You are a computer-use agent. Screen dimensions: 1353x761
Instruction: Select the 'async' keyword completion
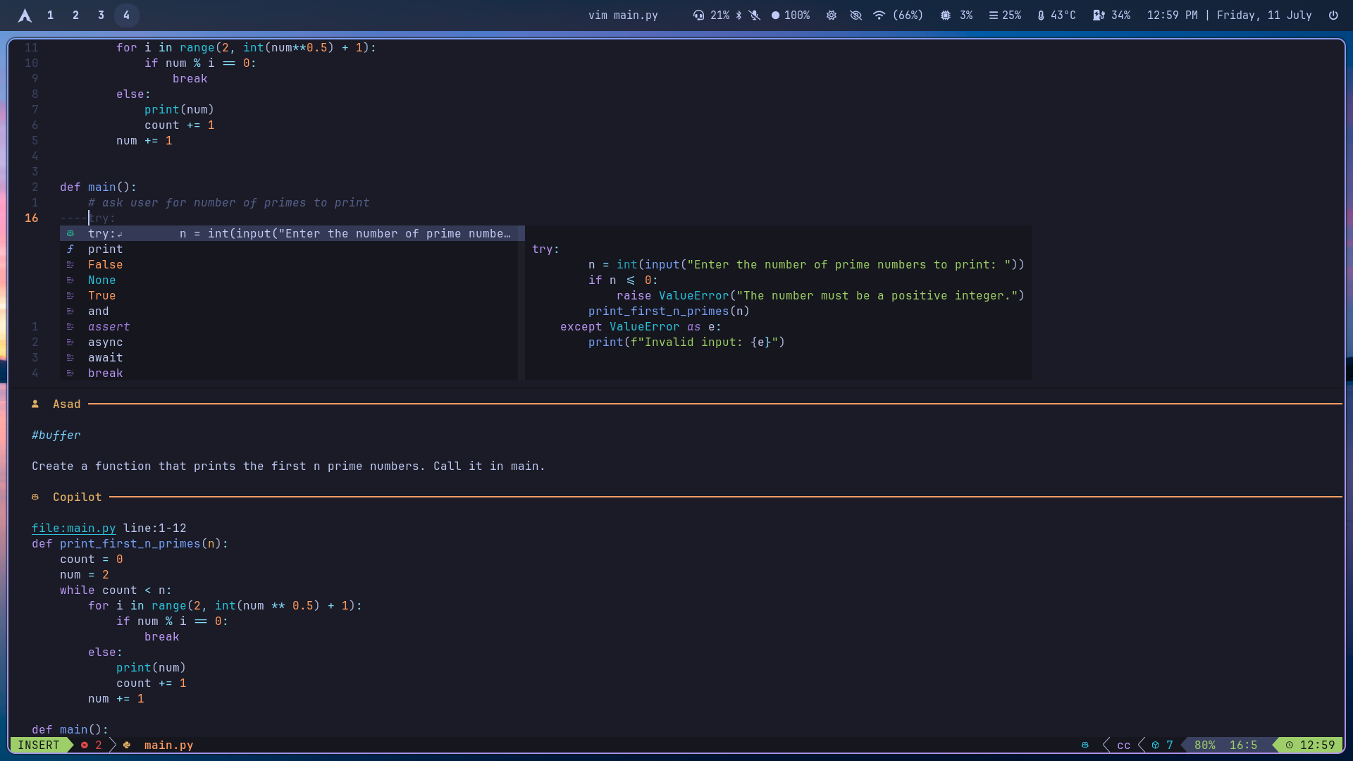pyautogui.click(x=289, y=342)
